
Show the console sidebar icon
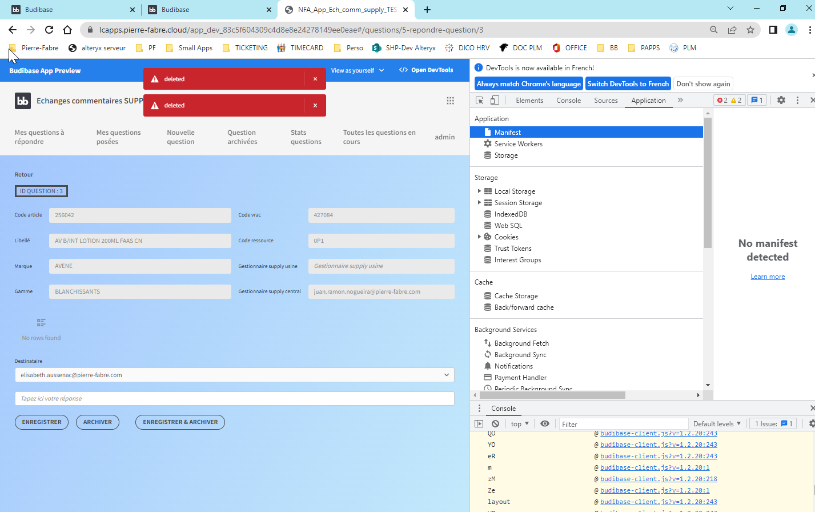click(479, 424)
